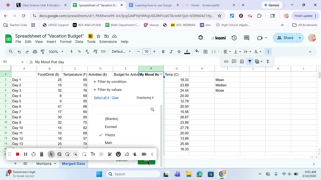Image resolution: width=321 pixels, height=180 pixels.
Task: Open the filter button in column F header
Action: [x=161, y=74]
